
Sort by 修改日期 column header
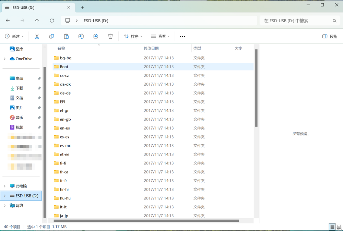click(151, 48)
